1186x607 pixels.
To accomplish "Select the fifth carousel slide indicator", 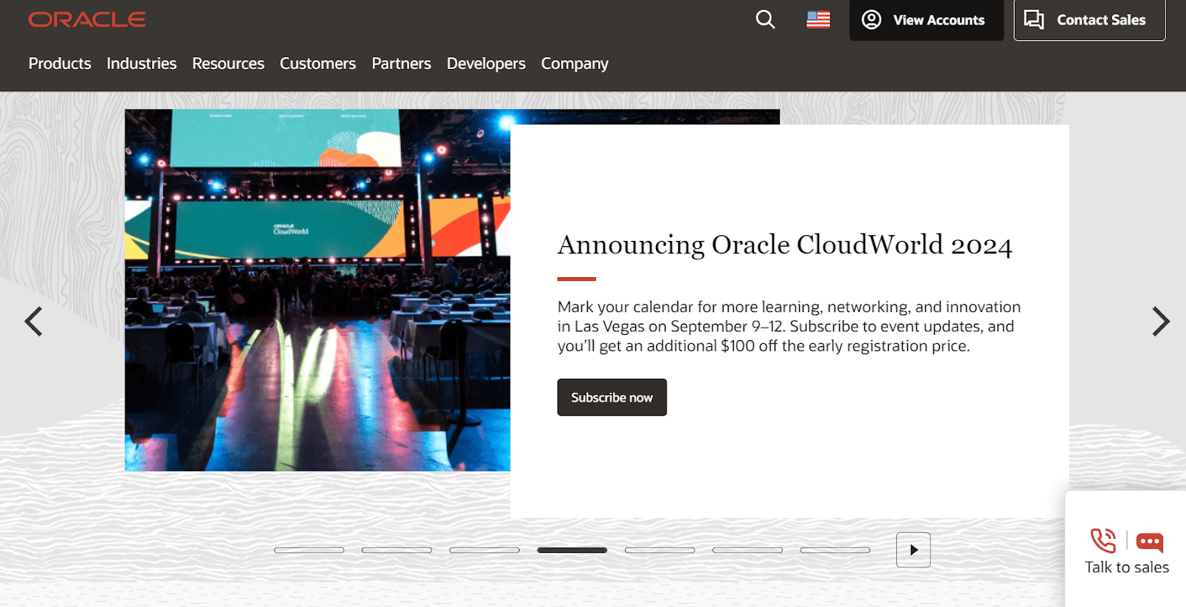I will click(x=660, y=550).
